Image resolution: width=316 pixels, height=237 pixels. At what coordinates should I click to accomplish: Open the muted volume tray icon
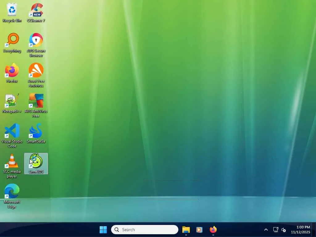284,230
